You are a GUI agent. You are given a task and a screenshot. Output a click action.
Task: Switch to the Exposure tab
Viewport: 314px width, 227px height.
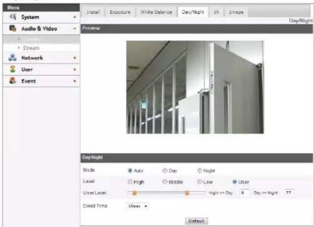click(x=120, y=12)
